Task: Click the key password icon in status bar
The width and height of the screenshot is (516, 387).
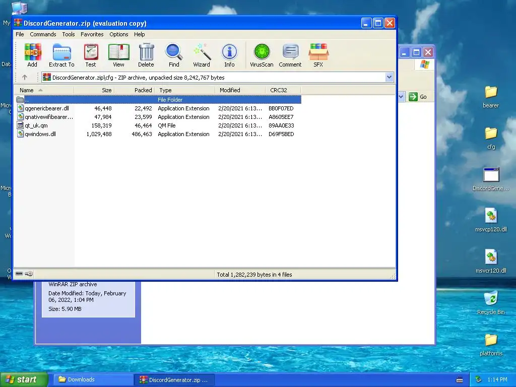Action: click(x=29, y=274)
